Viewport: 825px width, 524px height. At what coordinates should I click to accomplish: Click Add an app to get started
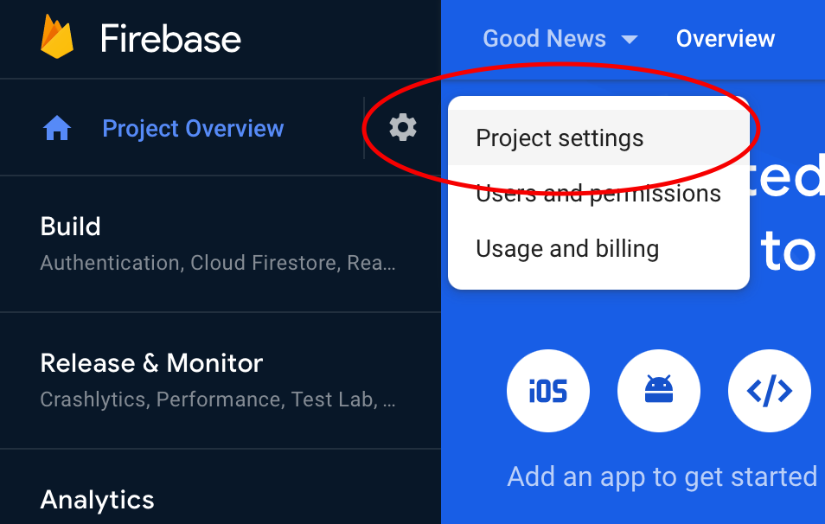[x=662, y=476]
